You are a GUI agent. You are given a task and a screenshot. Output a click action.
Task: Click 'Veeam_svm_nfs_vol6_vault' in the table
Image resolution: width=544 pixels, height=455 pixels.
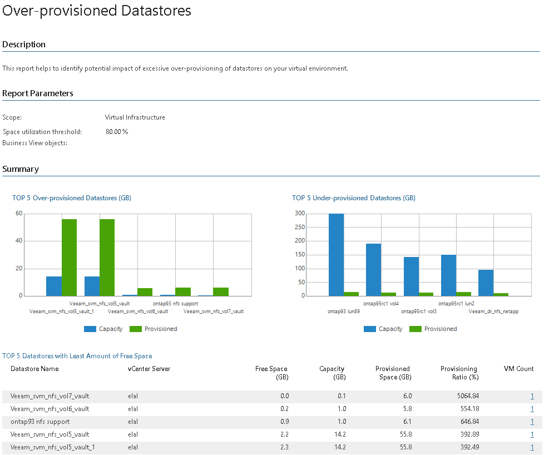point(50,409)
